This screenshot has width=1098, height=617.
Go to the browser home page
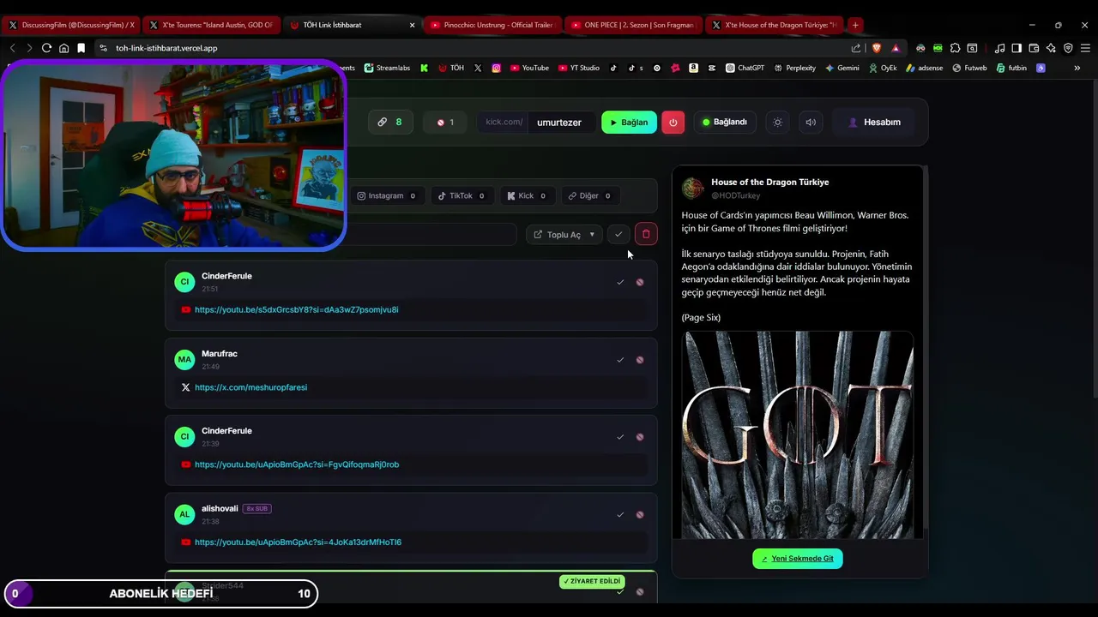63,48
